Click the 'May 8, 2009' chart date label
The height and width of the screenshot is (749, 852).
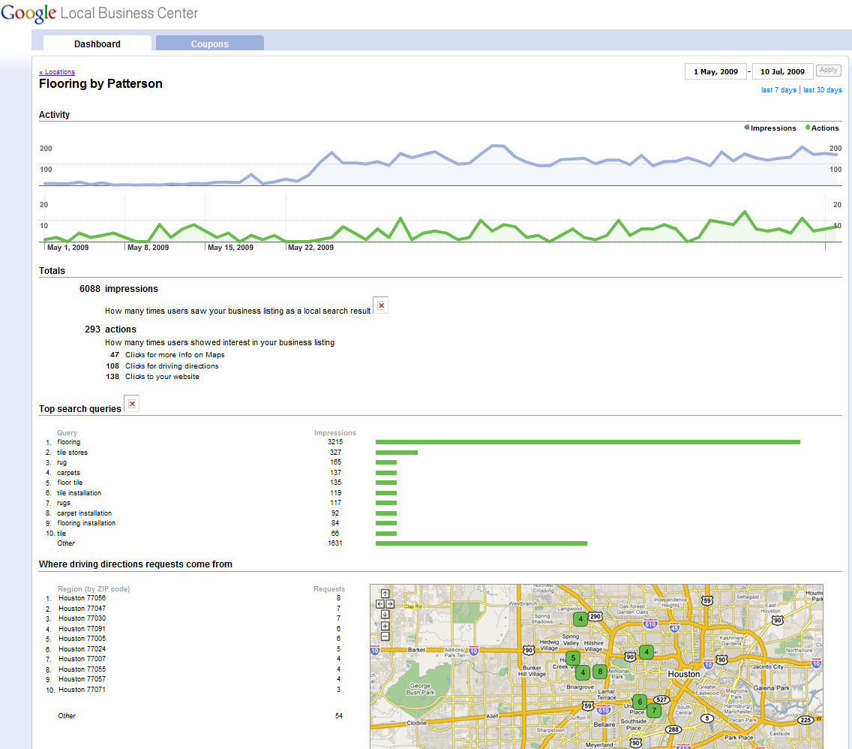[148, 248]
